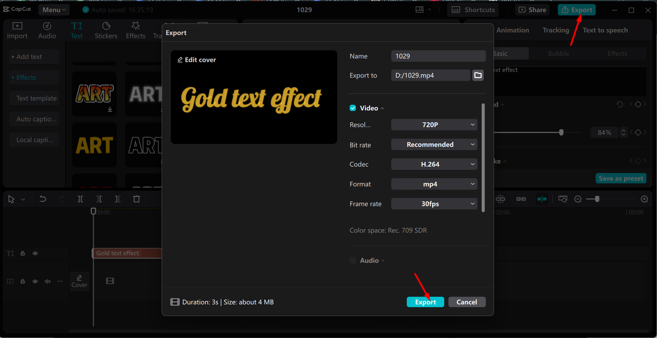This screenshot has height=338, width=657.
Task: Collapse the Audio section arrow
Action: 383,261
